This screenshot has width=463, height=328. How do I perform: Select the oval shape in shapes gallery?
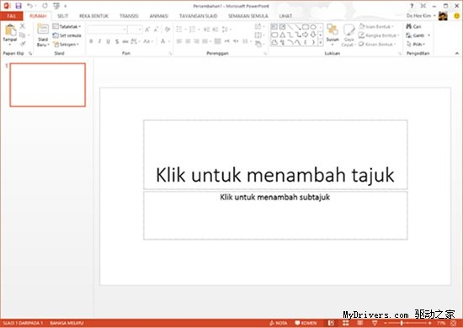pyautogui.click(x=313, y=27)
